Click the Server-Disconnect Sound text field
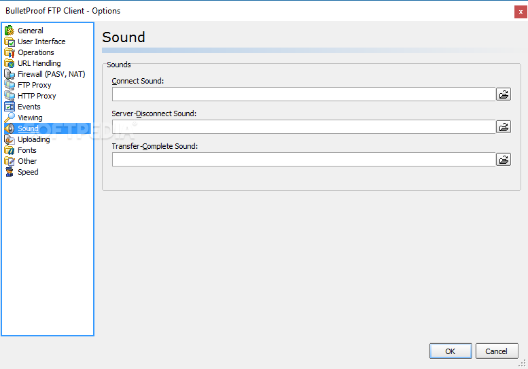The height and width of the screenshot is (369, 528). pyautogui.click(x=304, y=127)
